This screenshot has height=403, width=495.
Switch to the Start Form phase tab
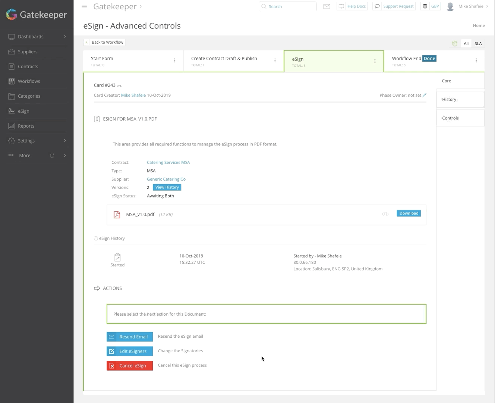point(133,61)
